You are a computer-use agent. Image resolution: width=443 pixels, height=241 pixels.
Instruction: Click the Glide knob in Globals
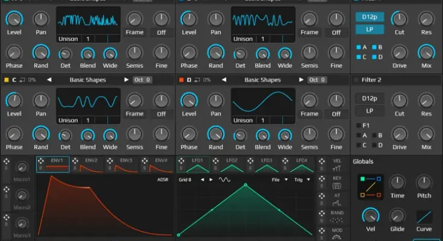tap(397, 216)
